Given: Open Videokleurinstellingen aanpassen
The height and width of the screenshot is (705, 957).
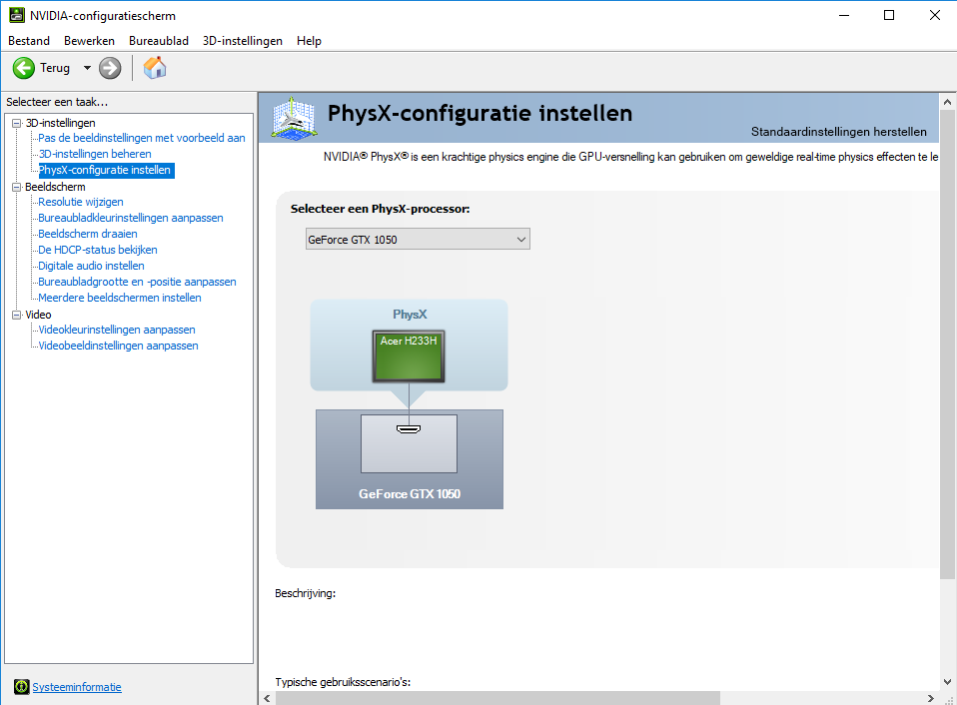Looking at the screenshot, I should coord(117,330).
